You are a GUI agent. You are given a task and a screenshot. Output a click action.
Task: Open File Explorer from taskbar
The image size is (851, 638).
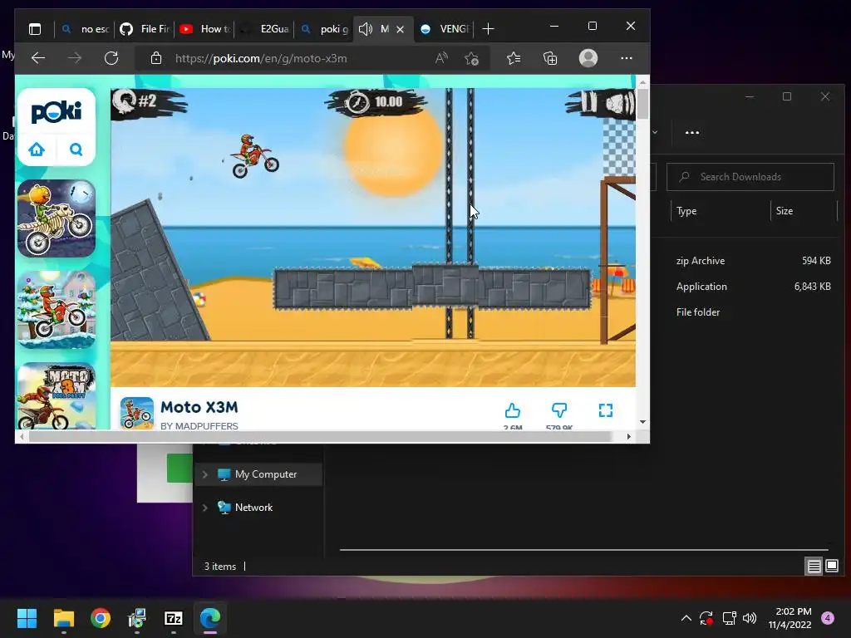[x=63, y=618]
